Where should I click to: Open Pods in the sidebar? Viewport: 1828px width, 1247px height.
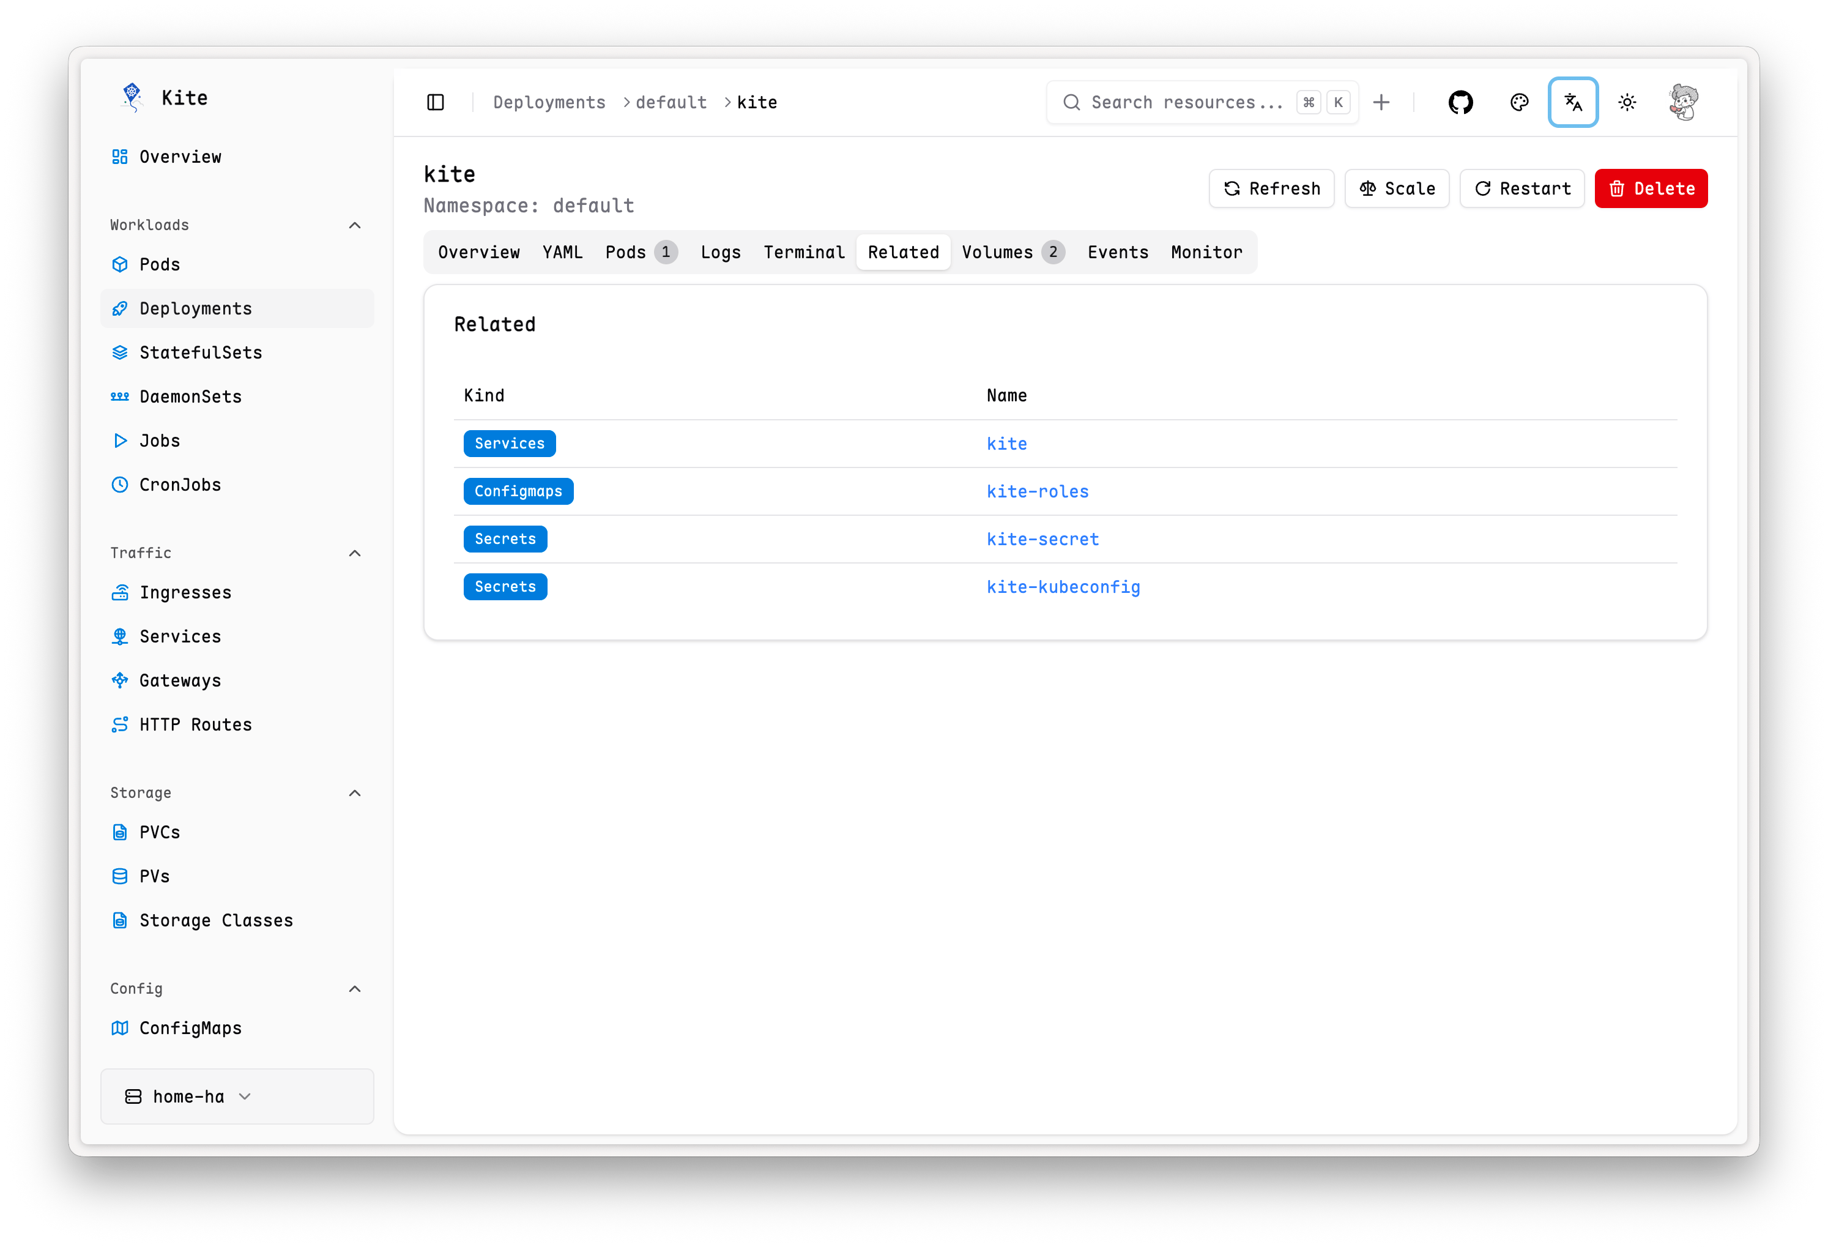click(160, 264)
